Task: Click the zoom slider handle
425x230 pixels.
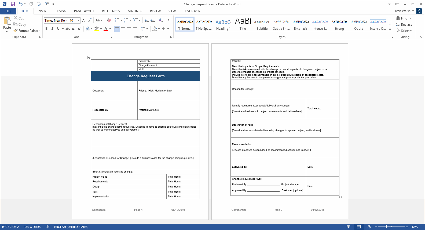Action: pyautogui.click(x=386, y=227)
